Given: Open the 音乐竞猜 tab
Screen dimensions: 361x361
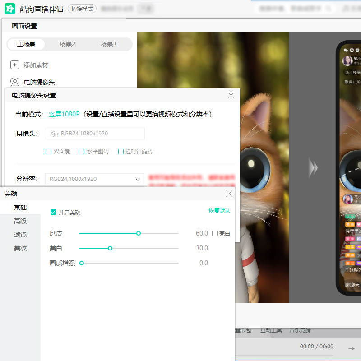Looking at the screenshot, I should [300, 330].
